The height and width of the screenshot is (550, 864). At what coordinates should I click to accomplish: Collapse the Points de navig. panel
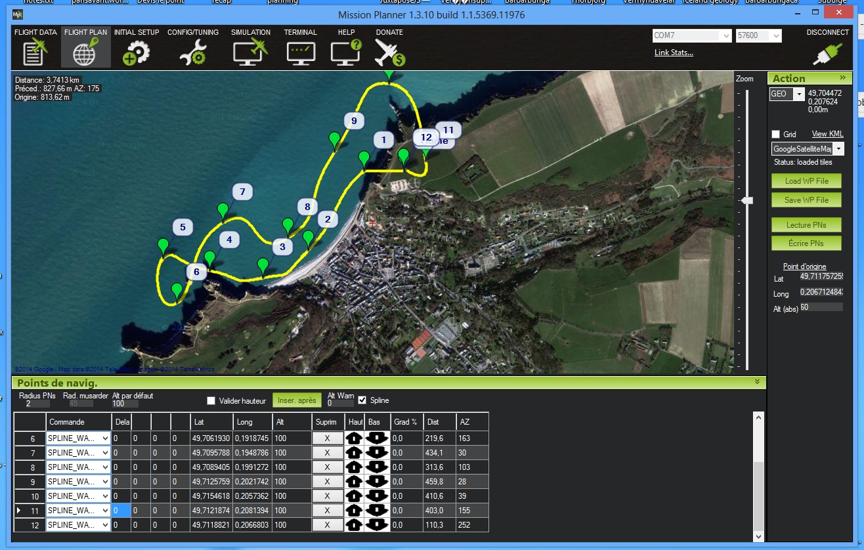[x=757, y=382]
